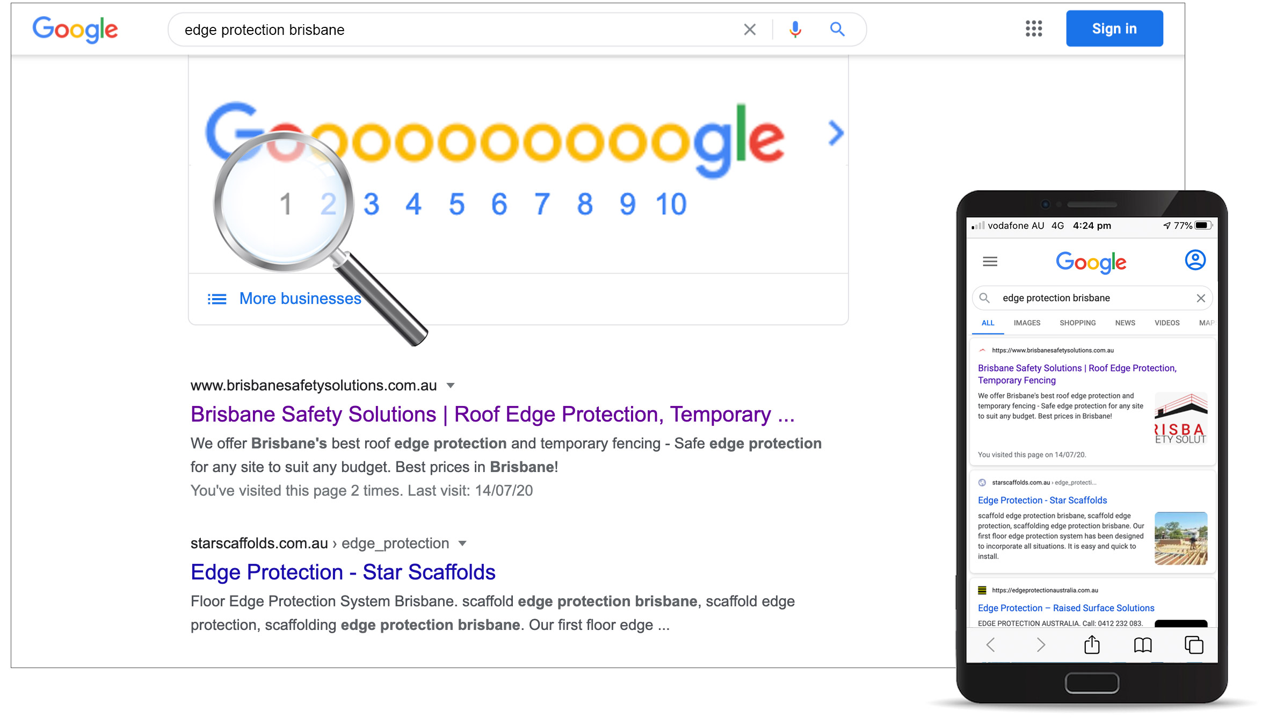1276x725 pixels.
Task: Go to results page 5
Action: pos(456,205)
